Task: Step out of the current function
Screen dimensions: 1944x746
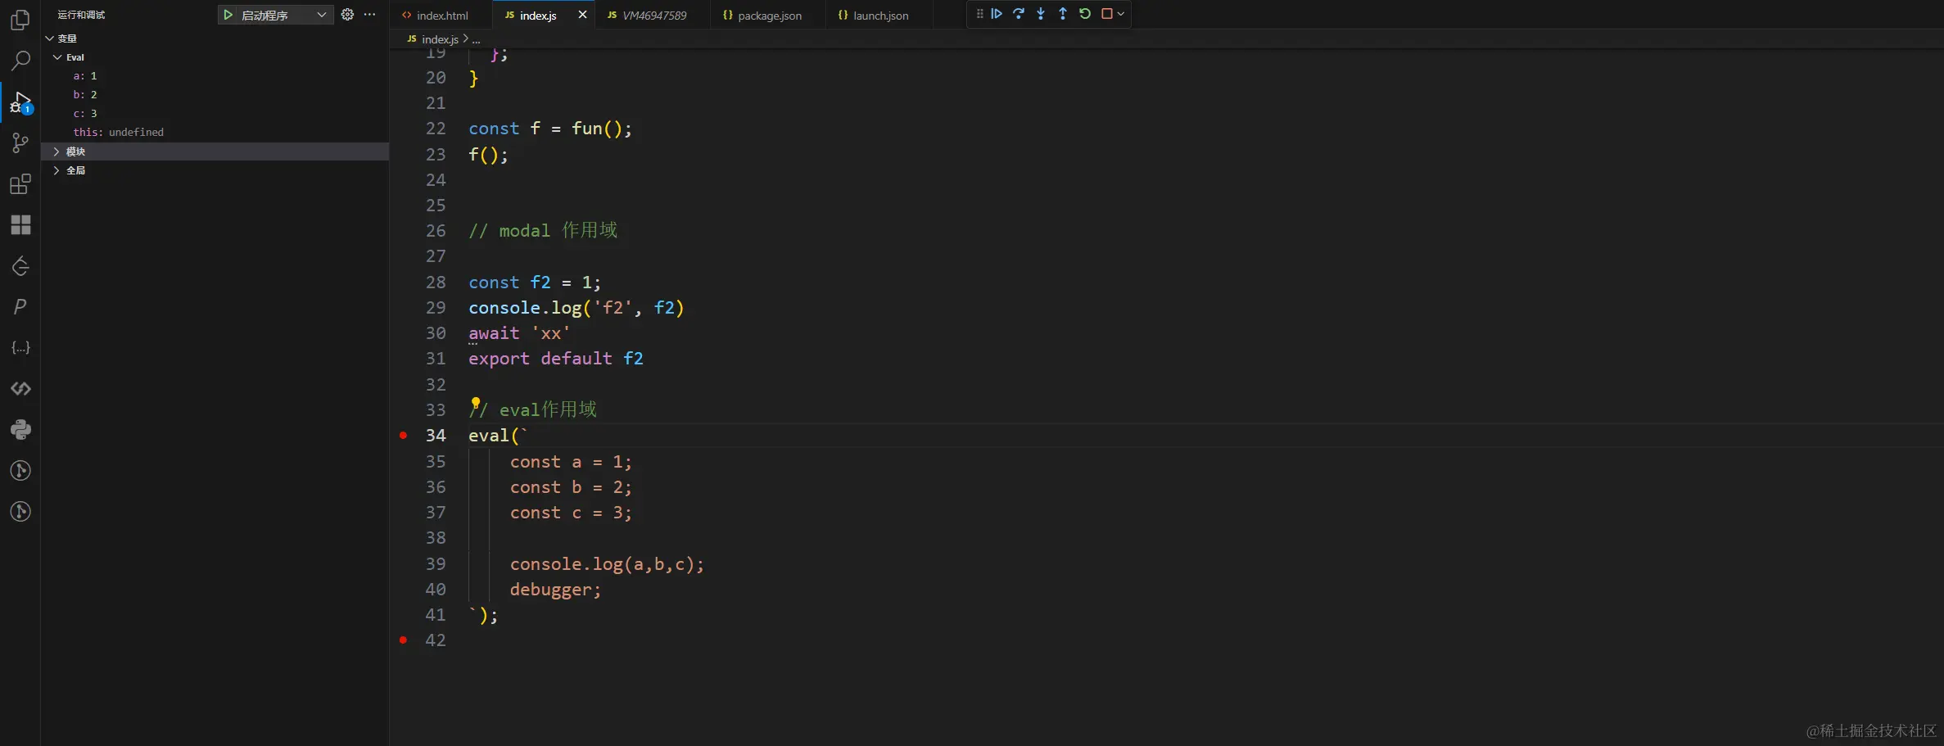Action: coord(1063,14)
